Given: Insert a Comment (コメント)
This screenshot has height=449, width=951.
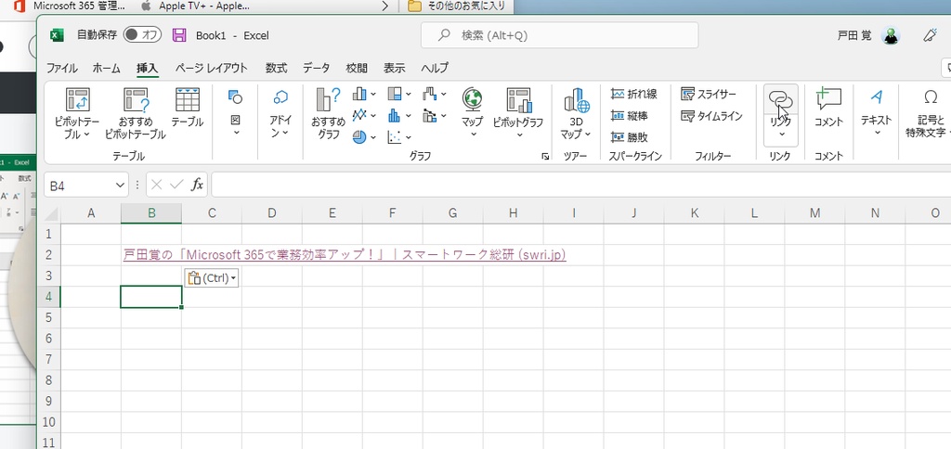Looking at the screenshot, I should coord(828,108).
